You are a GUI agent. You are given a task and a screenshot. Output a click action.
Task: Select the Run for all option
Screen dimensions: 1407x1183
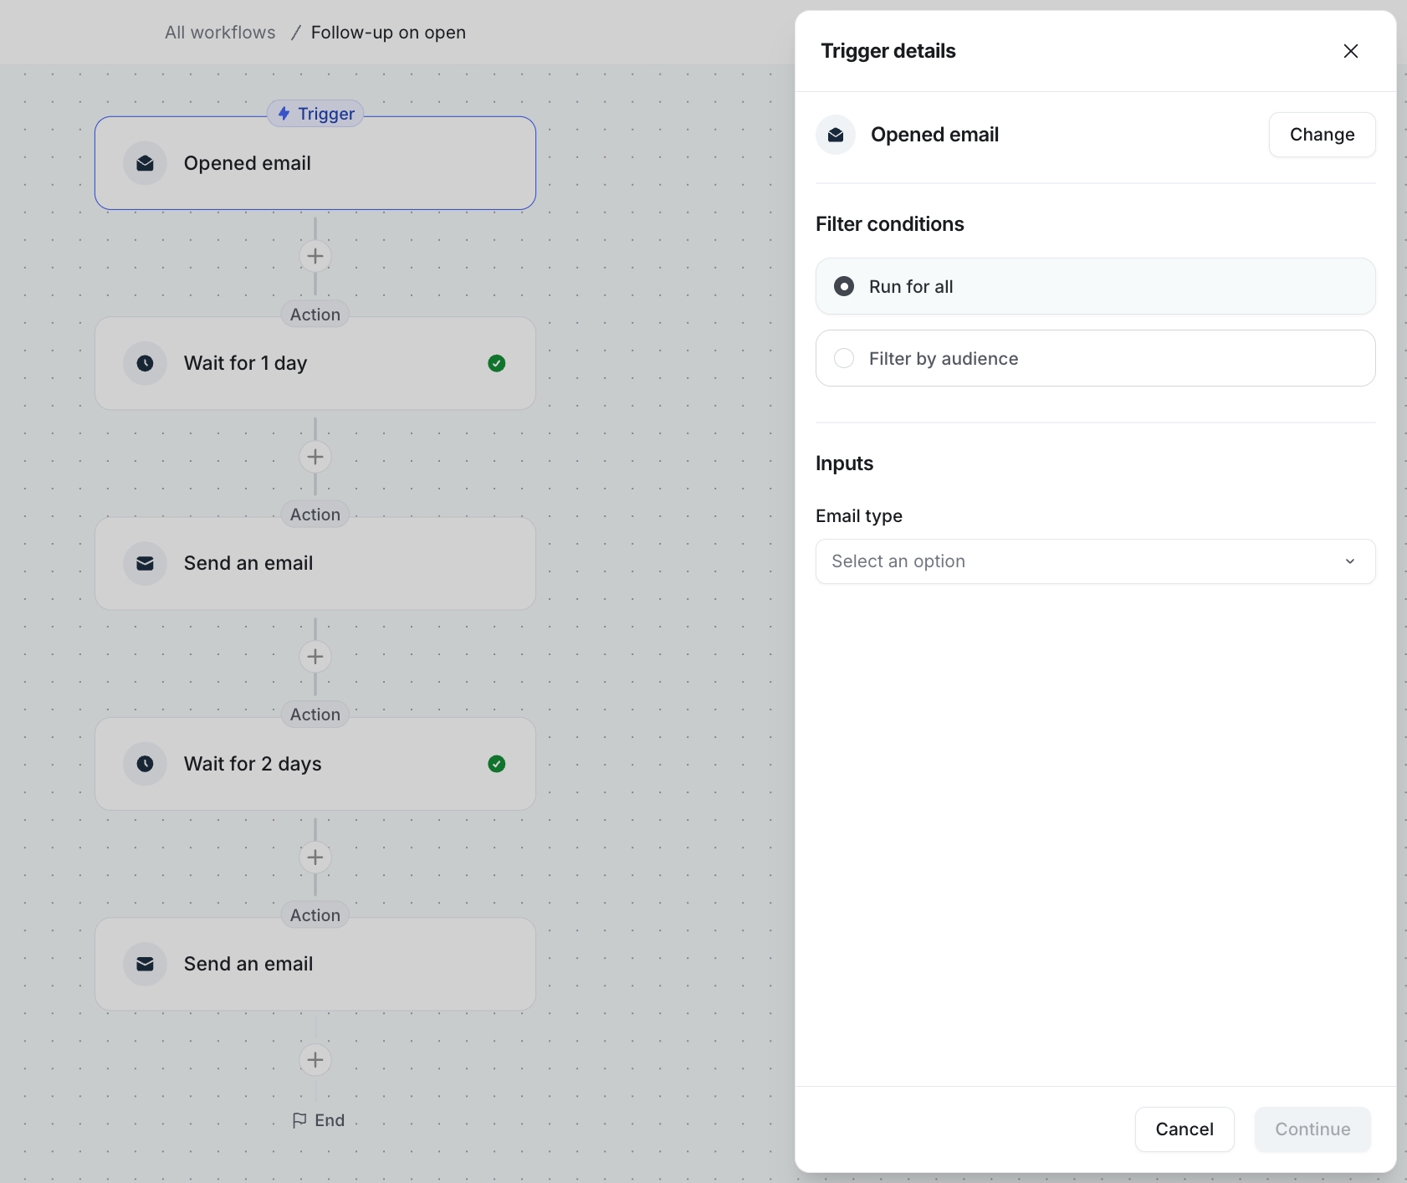pyautogui.click(x=1095, y=286)
